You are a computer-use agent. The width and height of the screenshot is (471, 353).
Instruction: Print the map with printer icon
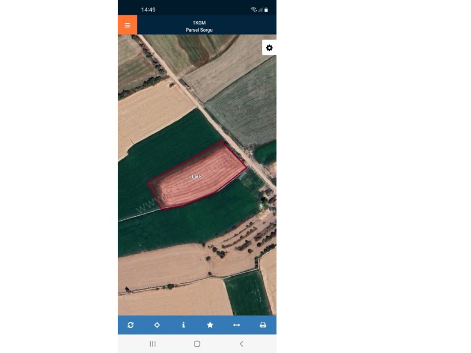pyautogui.click(x=263, y=325)
